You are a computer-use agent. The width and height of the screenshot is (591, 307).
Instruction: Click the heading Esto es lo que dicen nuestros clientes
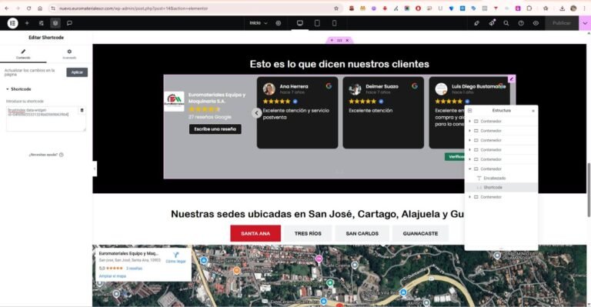pos(339,64)
